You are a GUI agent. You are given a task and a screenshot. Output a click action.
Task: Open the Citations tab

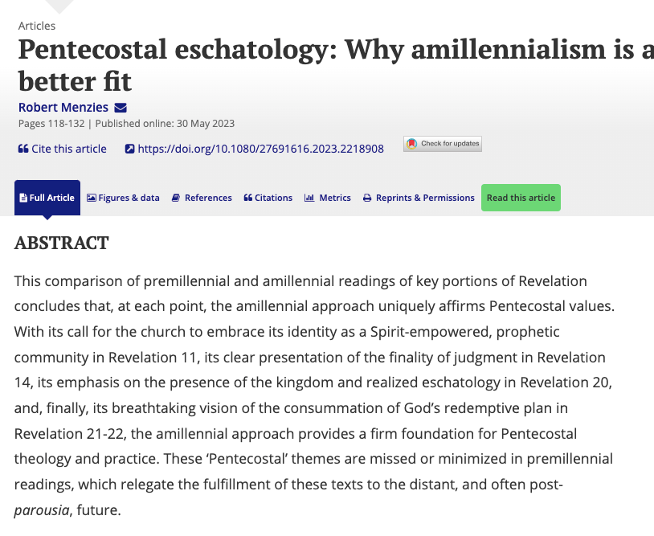pyautogui.click(x=268, y=198)
